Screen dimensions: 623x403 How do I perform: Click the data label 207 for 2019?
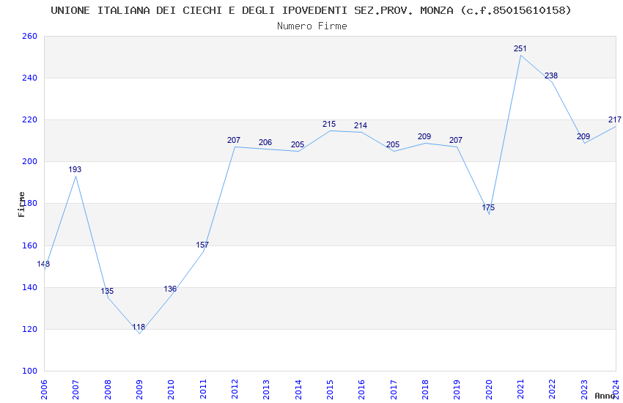point(456,140)
